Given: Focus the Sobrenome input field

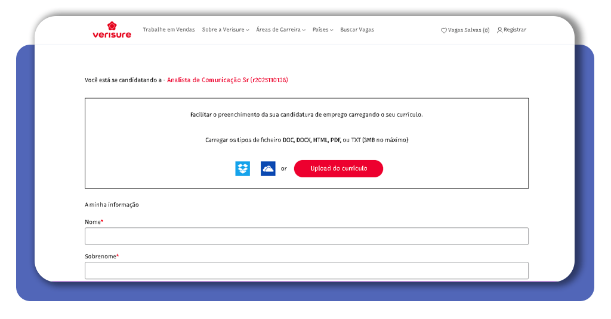Looking at the screenshot, I should (x=307, y=270).
